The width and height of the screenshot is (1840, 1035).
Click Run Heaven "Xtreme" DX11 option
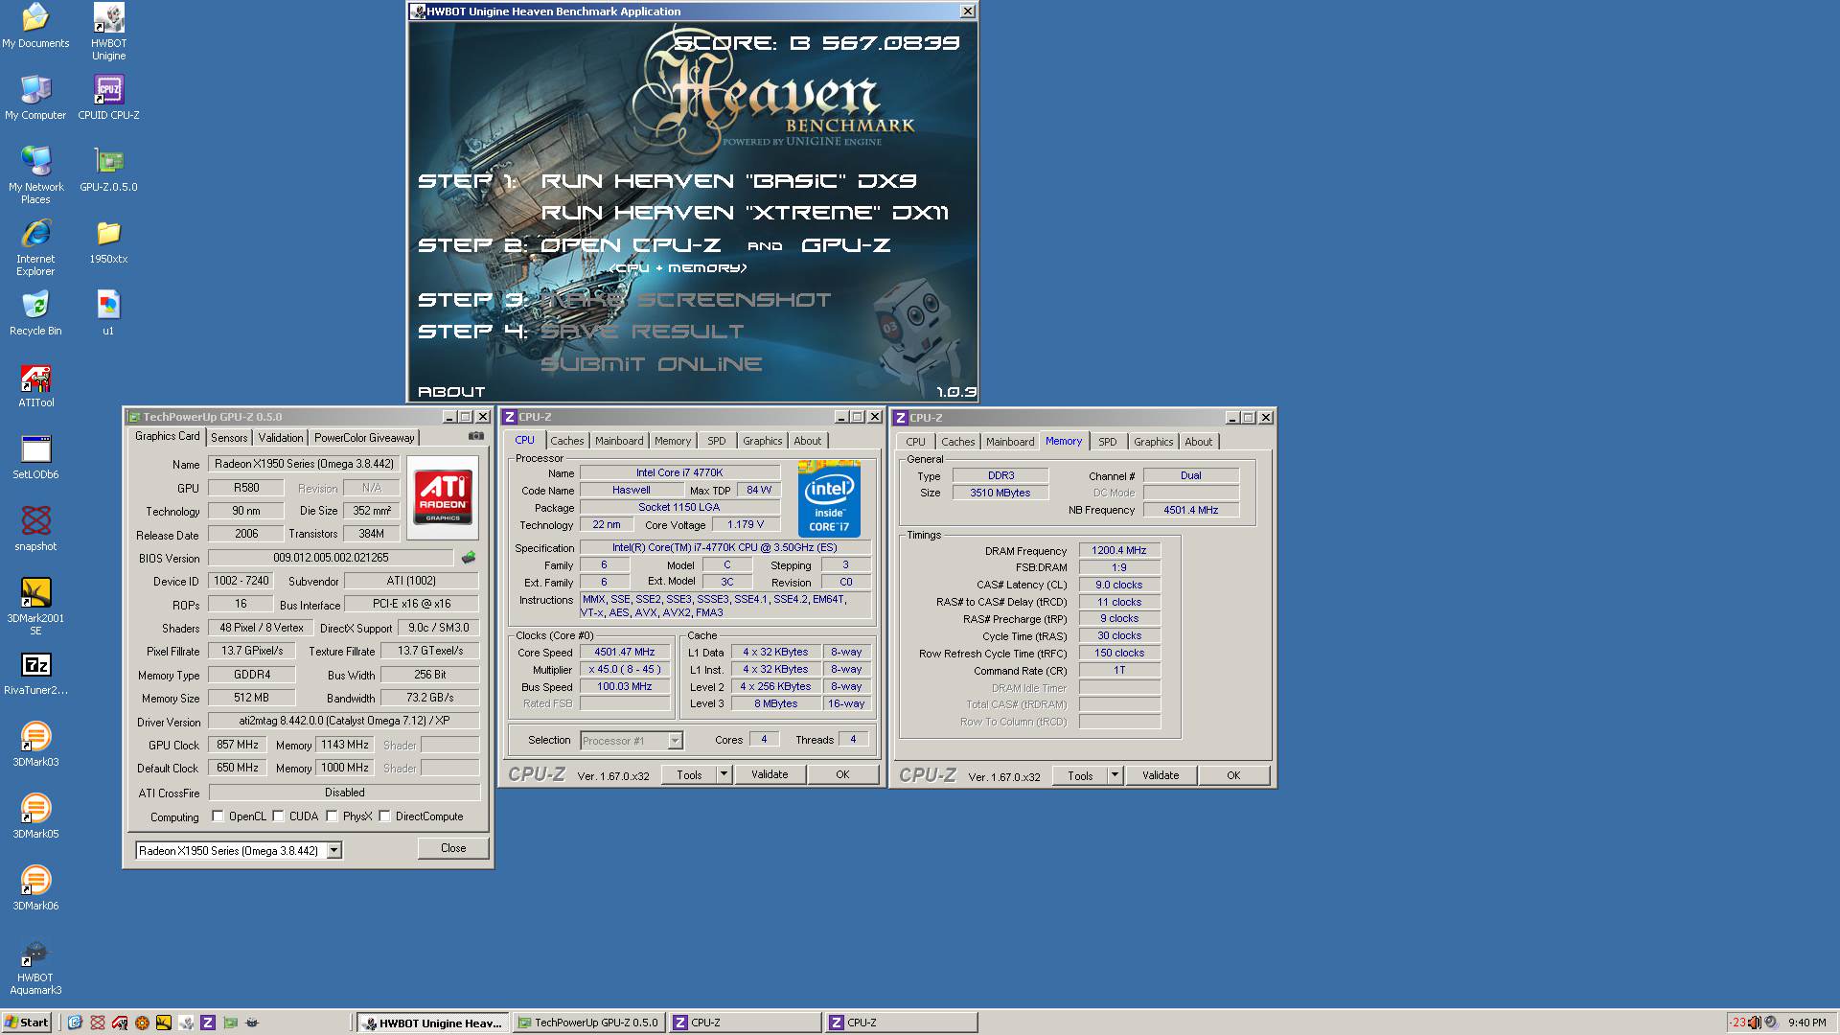[745, 213]
